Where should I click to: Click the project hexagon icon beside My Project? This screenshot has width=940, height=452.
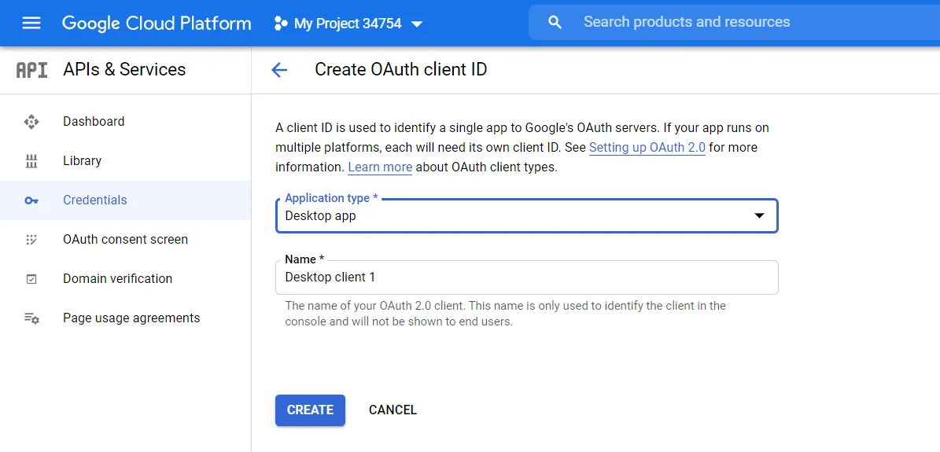coord(280,24)
